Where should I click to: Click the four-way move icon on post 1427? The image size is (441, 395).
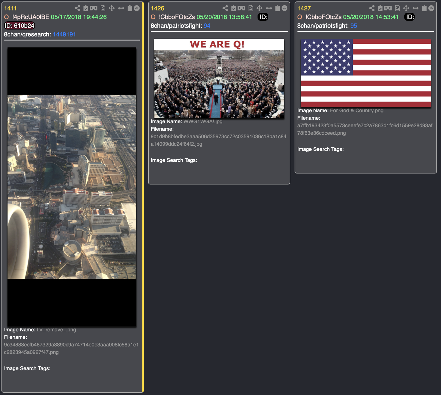click(x=406, y=8)
